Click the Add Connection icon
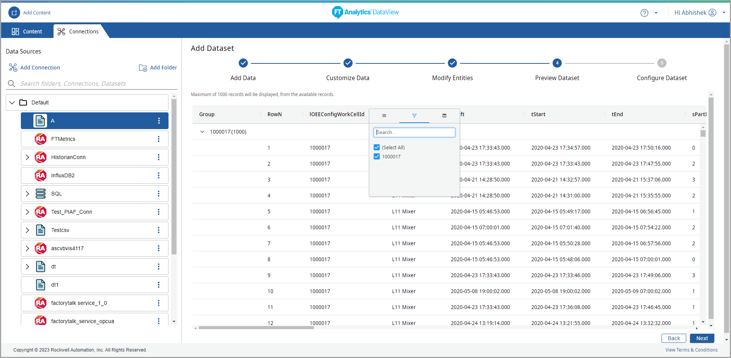Image resolution: width=731 pixels, height=358 pixels. (13, 68)
